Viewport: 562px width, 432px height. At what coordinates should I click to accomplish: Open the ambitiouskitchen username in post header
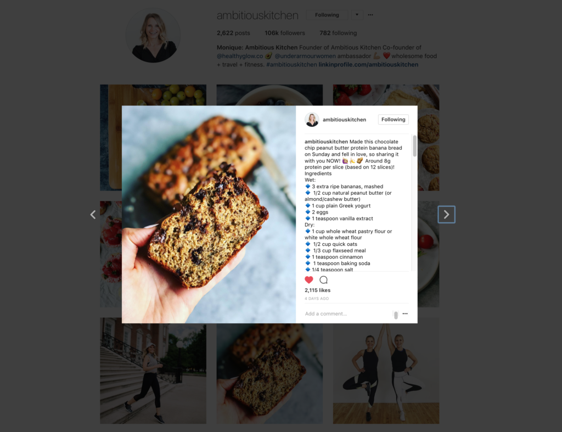click(344, 119)
